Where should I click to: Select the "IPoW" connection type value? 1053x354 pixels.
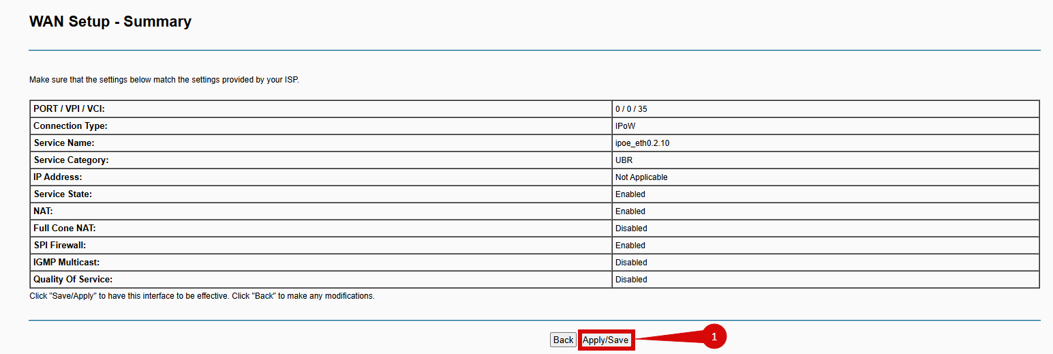click(624, 126)
